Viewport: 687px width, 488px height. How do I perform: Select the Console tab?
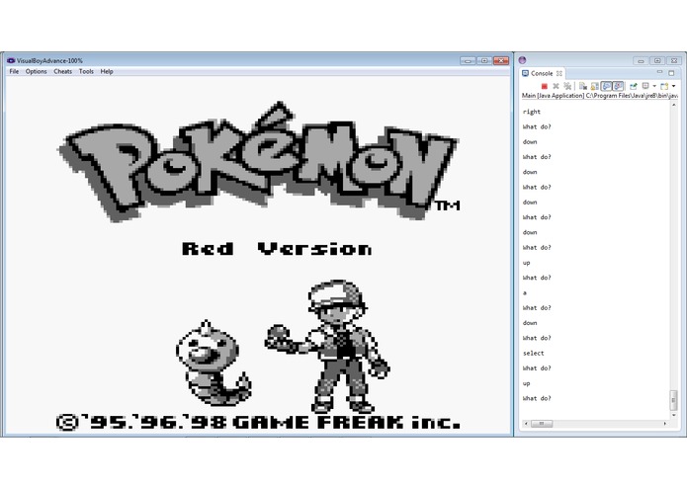pos(542,73)
